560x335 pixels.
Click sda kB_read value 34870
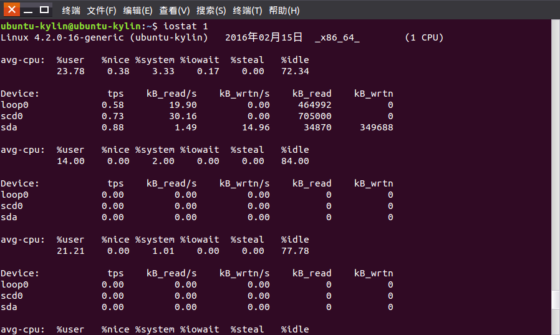(x=317, y=127)
